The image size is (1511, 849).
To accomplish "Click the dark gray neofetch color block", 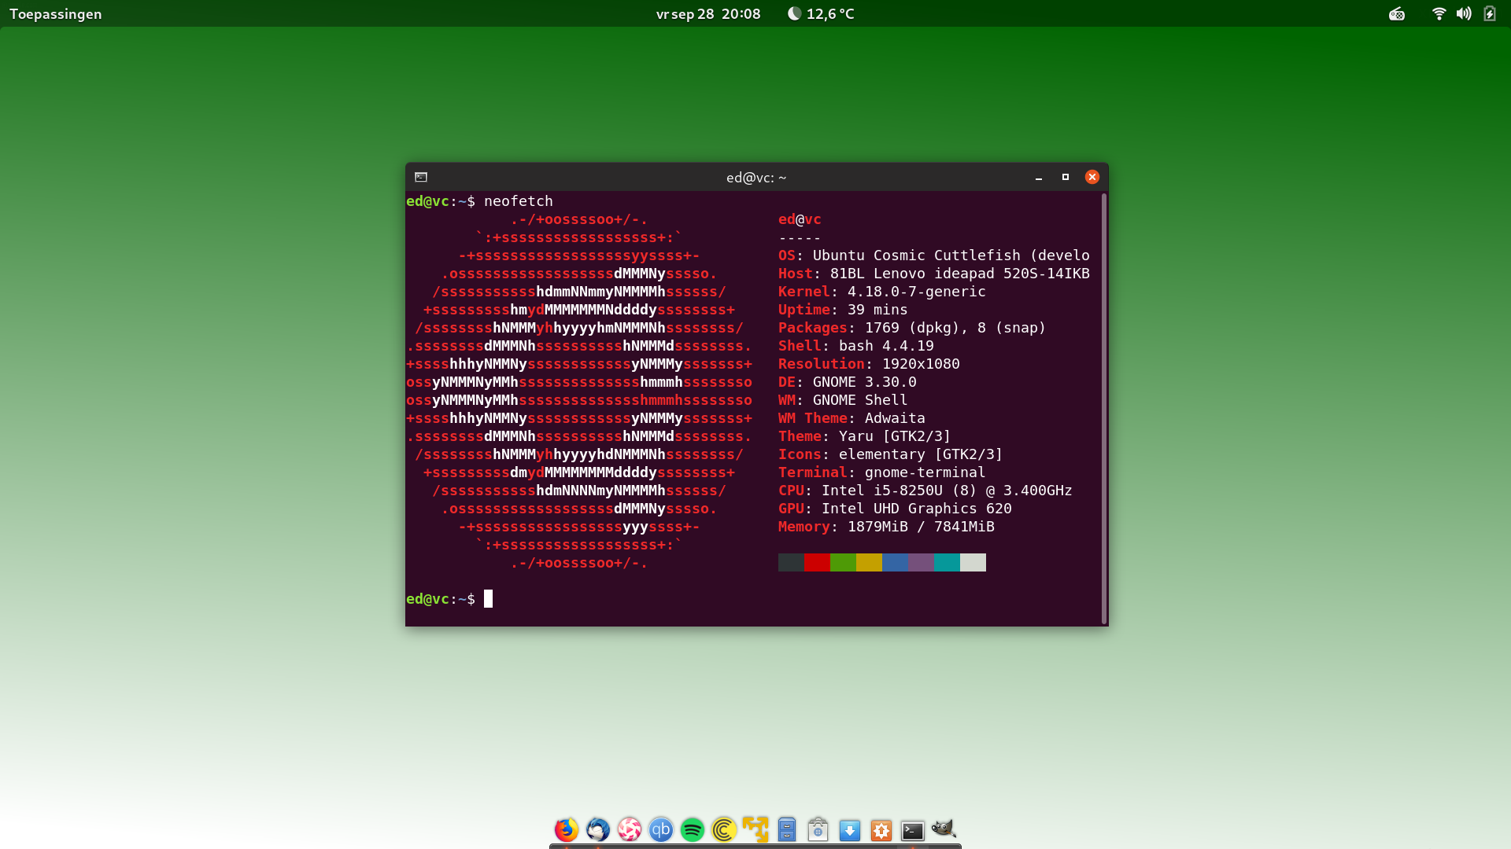I will click(x=791, y=562).
